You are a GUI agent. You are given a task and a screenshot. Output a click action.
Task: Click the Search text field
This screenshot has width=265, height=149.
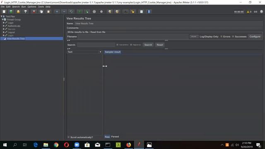point(96,45)
